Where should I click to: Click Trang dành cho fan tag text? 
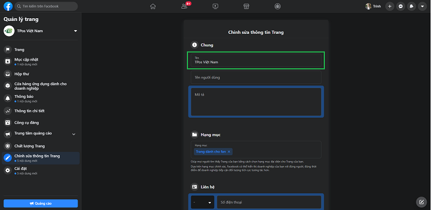click(211, 151)
